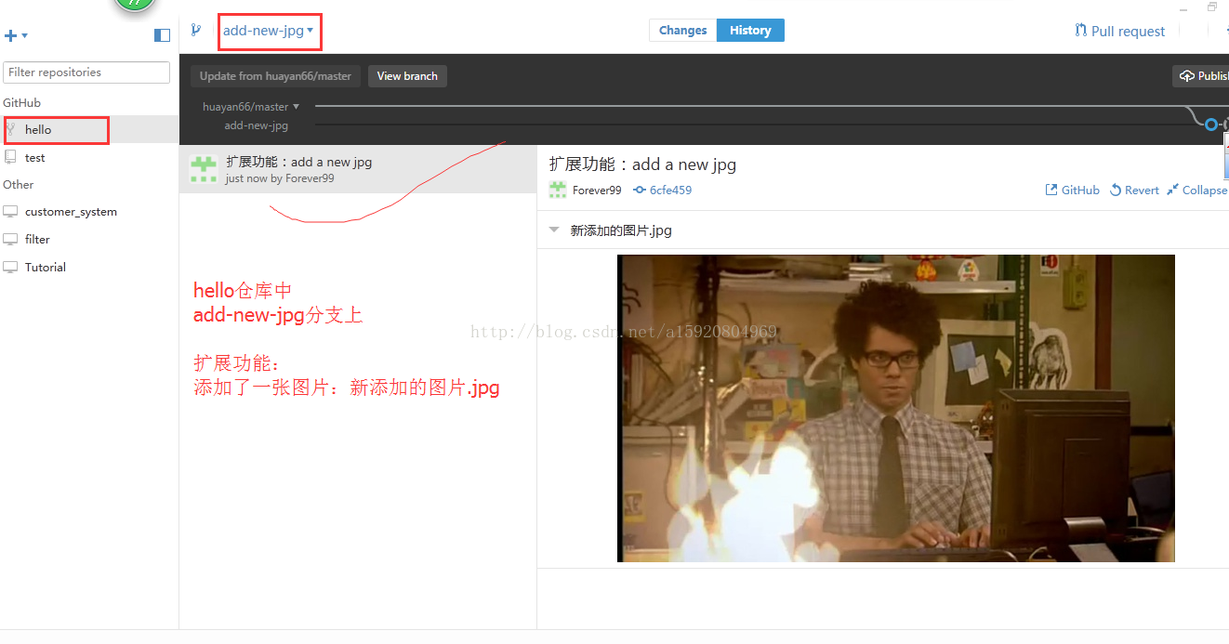The height and width of the screenshot is (644, 1229).
Task: Toggle the repository sidebar panel icon
Action: (x=162, y=35)
